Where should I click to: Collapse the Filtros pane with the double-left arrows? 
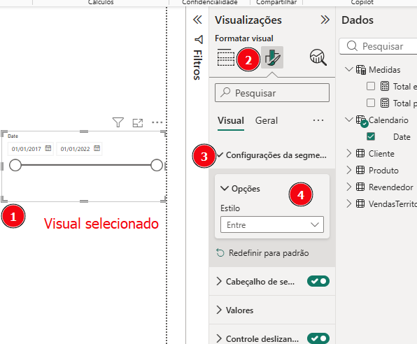coord(197,20)
